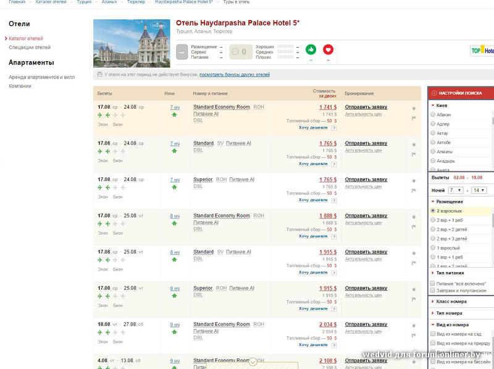Tick the Вид из номера на сад checkbox

pos(433,334)
